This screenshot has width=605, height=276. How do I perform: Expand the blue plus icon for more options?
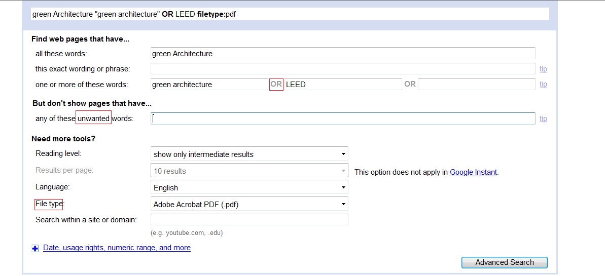[35, 248]
